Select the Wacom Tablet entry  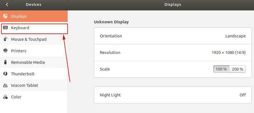click(24, 85)
